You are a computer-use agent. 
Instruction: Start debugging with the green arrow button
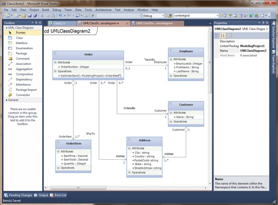(x=93, y=15)
